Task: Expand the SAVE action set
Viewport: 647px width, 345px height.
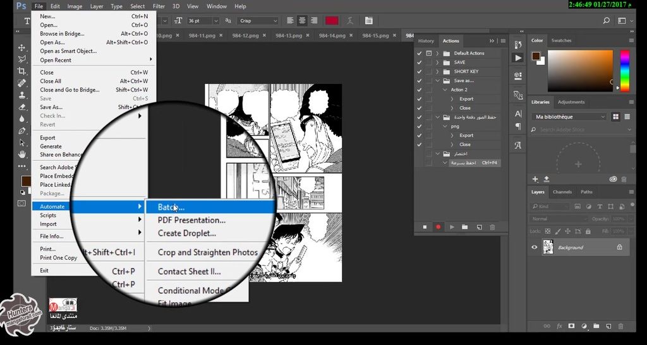Action: click(437, 62)
